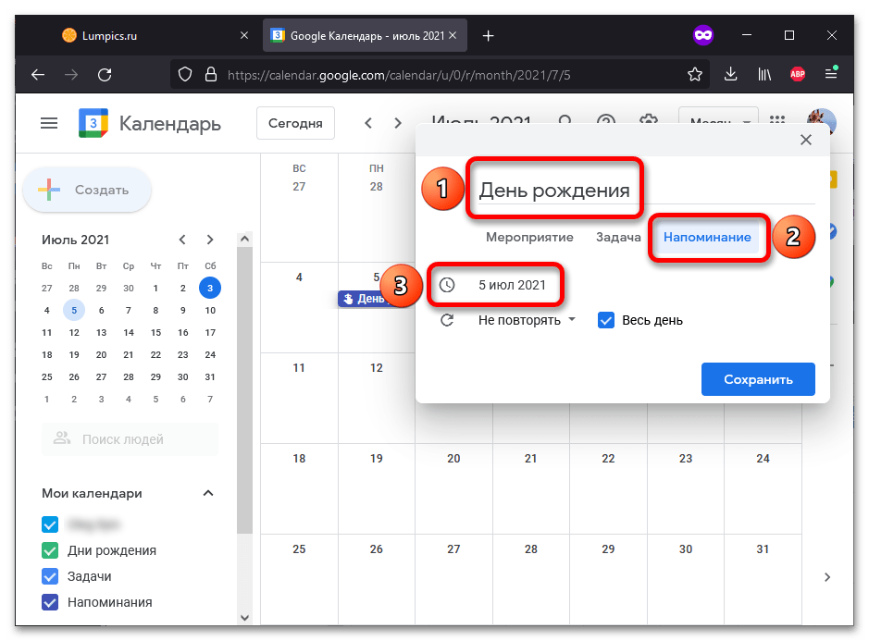Open the Не повторять repeat dropdown

[x=527, y=320]
